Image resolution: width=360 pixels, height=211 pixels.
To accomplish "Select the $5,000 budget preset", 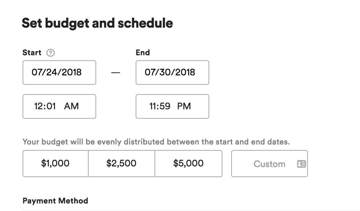I will 188,163.
